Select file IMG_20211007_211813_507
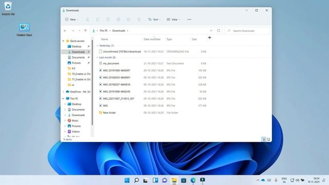The image size is (329, 185). pos(118,99)
